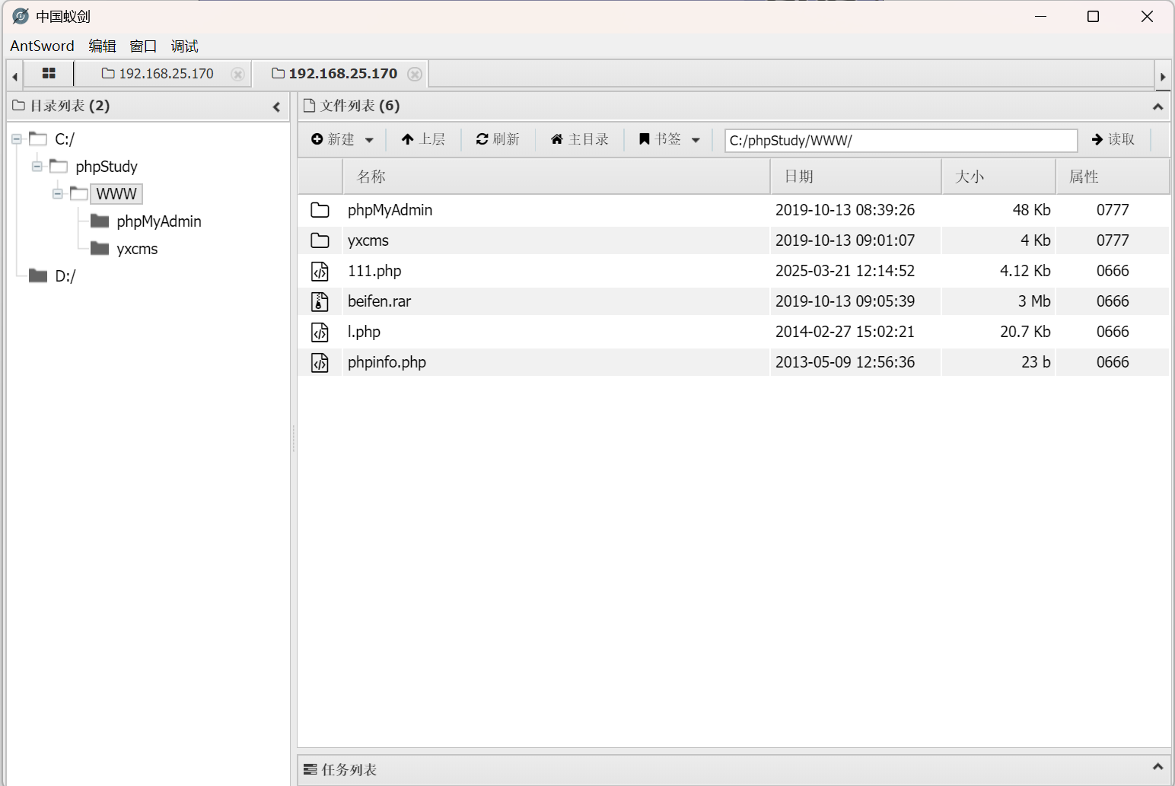Sort by 属性 column header
The width and height of the screenshot is (1175, 786).
[x=1113, y=177]
